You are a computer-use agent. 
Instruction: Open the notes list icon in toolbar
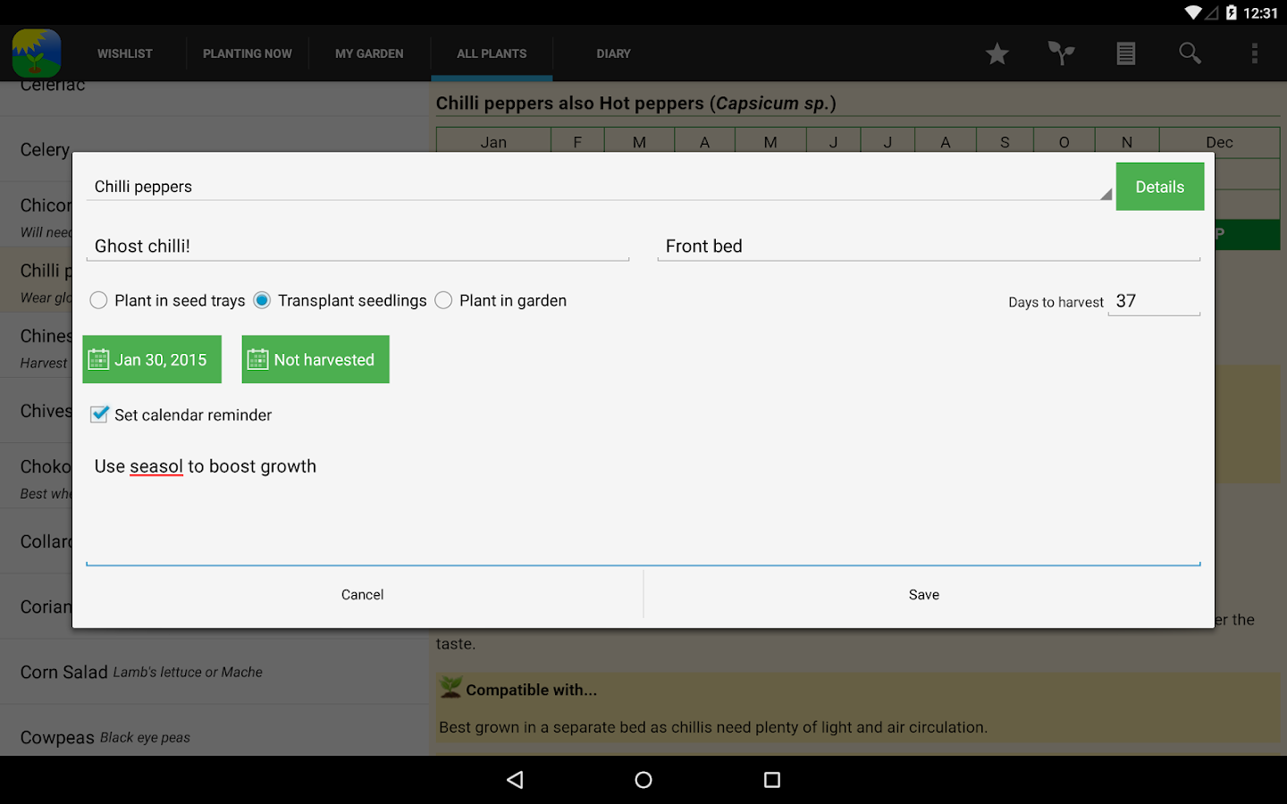(1126, 54)
